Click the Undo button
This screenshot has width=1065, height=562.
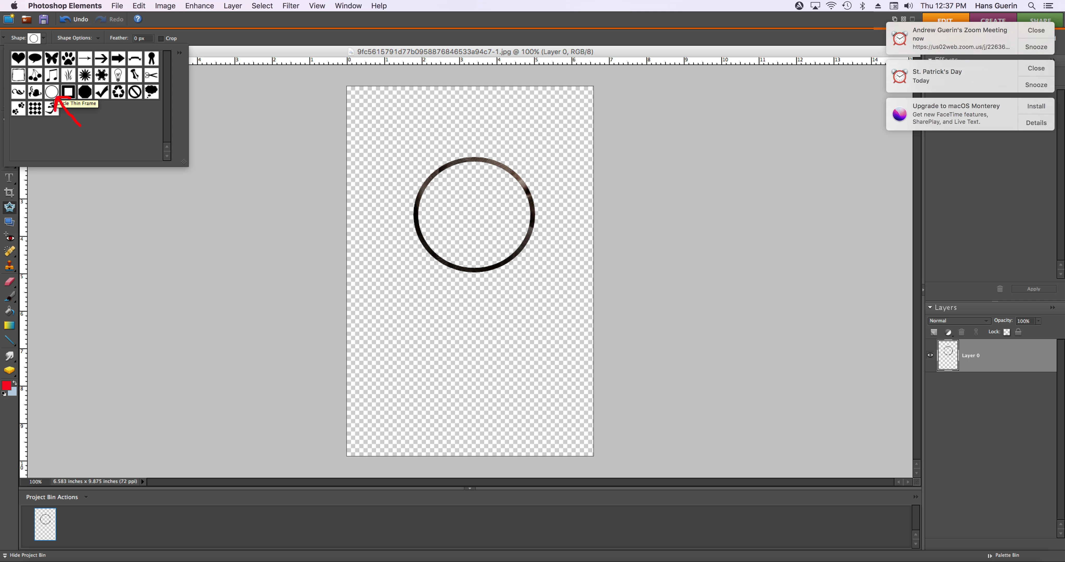click(x=74, y=19)
